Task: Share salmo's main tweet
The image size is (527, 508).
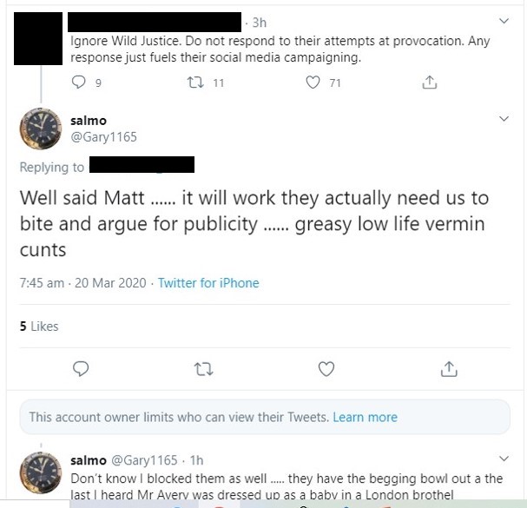Action: (449, 369)
